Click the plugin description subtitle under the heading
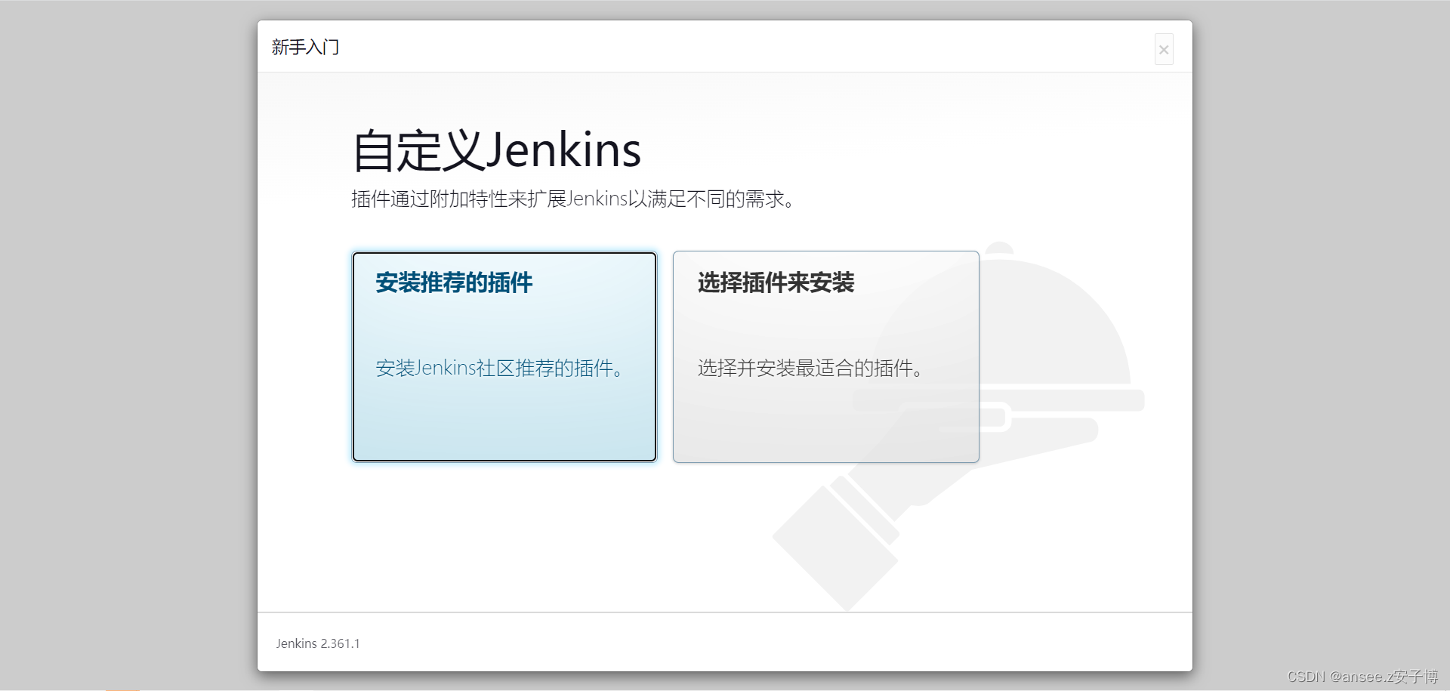This screenshot has height=691, width=1450. tap(574, 199)
